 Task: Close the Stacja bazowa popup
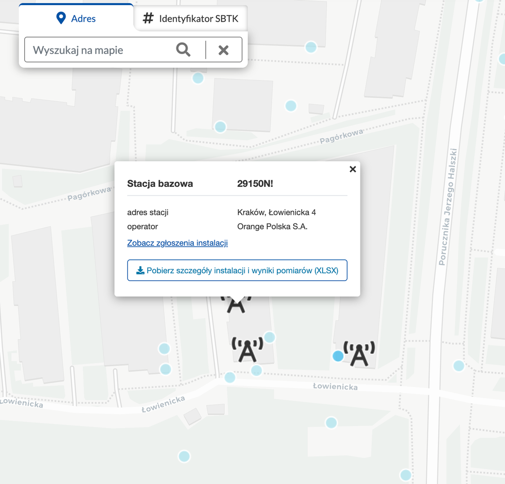pyautogui.click(x=353, y=169)
